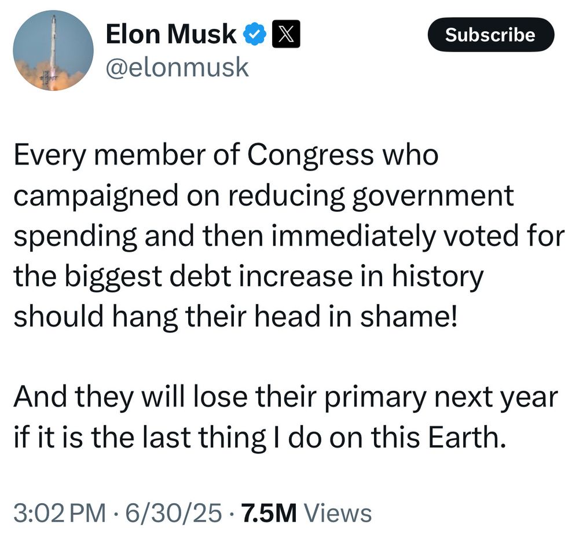Click the 6/30/25 post date

coord(174,513)
